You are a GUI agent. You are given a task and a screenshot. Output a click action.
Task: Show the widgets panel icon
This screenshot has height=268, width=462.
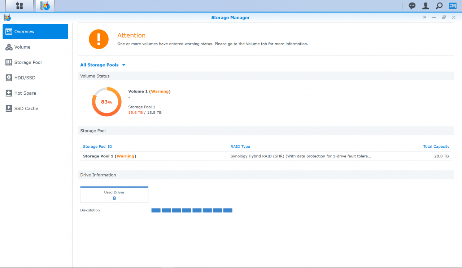453,6
